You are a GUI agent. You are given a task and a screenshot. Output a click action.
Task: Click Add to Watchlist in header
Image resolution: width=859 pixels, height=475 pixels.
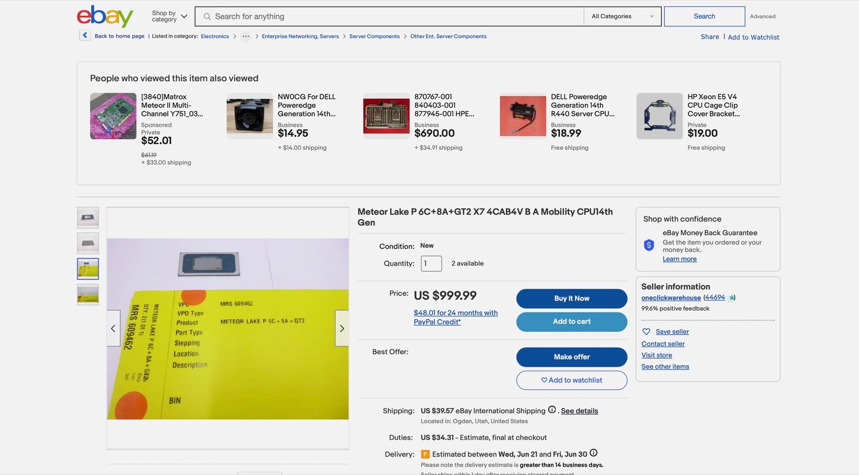[x=753, y=37]
